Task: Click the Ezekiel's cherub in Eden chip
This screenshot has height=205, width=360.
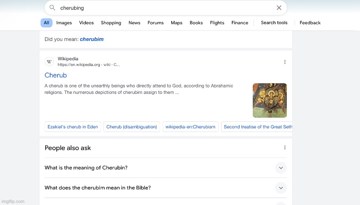Action: pyautogui.click(x=73, y=127)
